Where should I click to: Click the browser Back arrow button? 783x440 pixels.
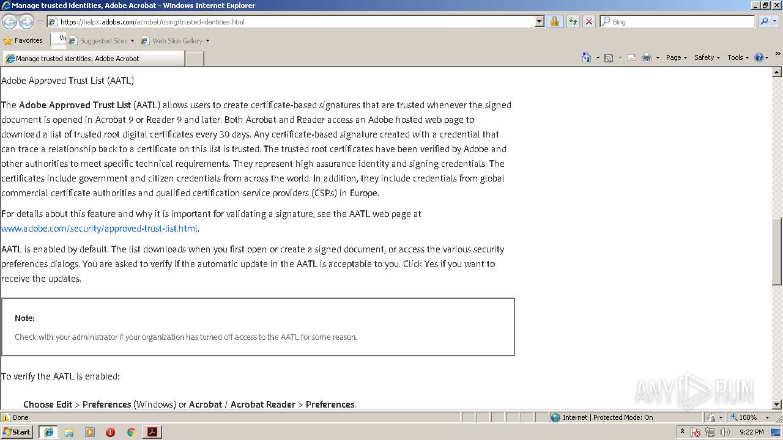point(9,21)
